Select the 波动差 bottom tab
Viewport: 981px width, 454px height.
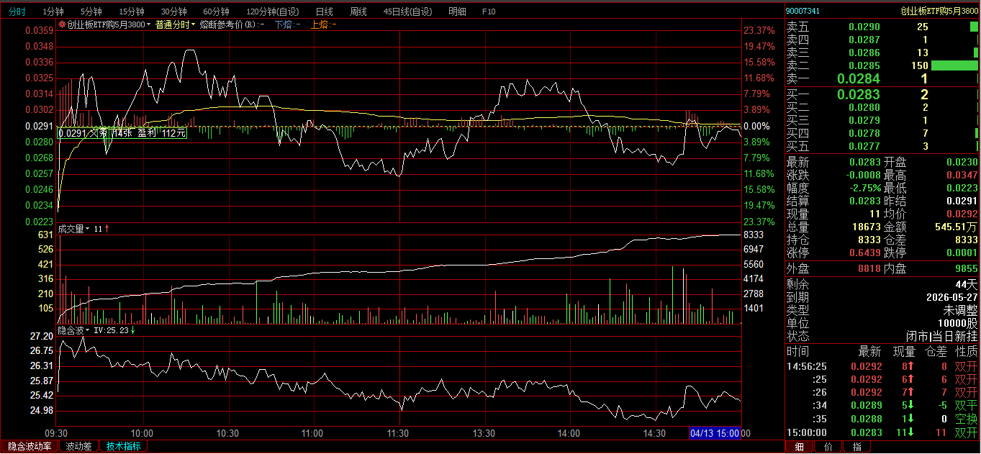tap(78, 446)
